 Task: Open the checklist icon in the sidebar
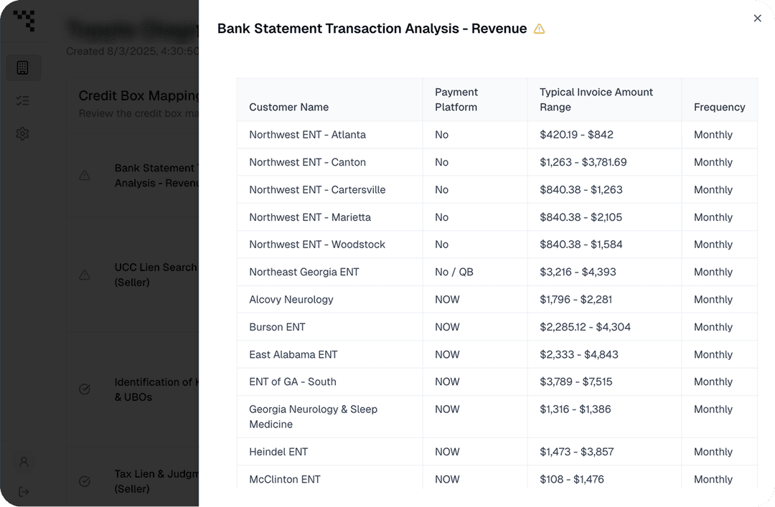(23, 101)
